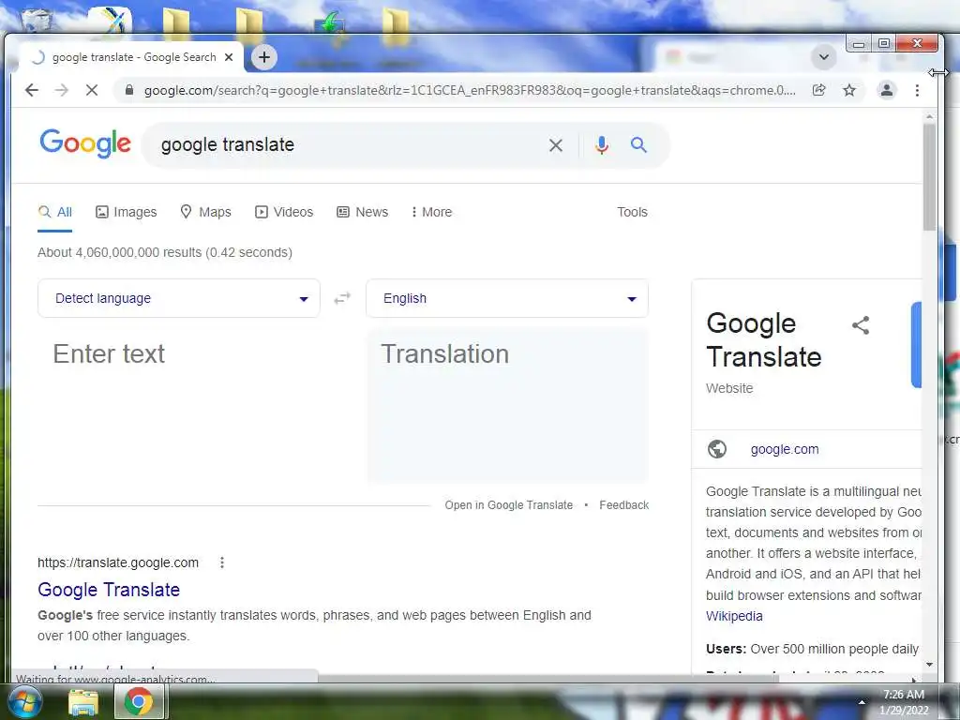Screen dimensions: 960x720
Task: Click the scrollbar down arrow
Action: coord(929,665)
